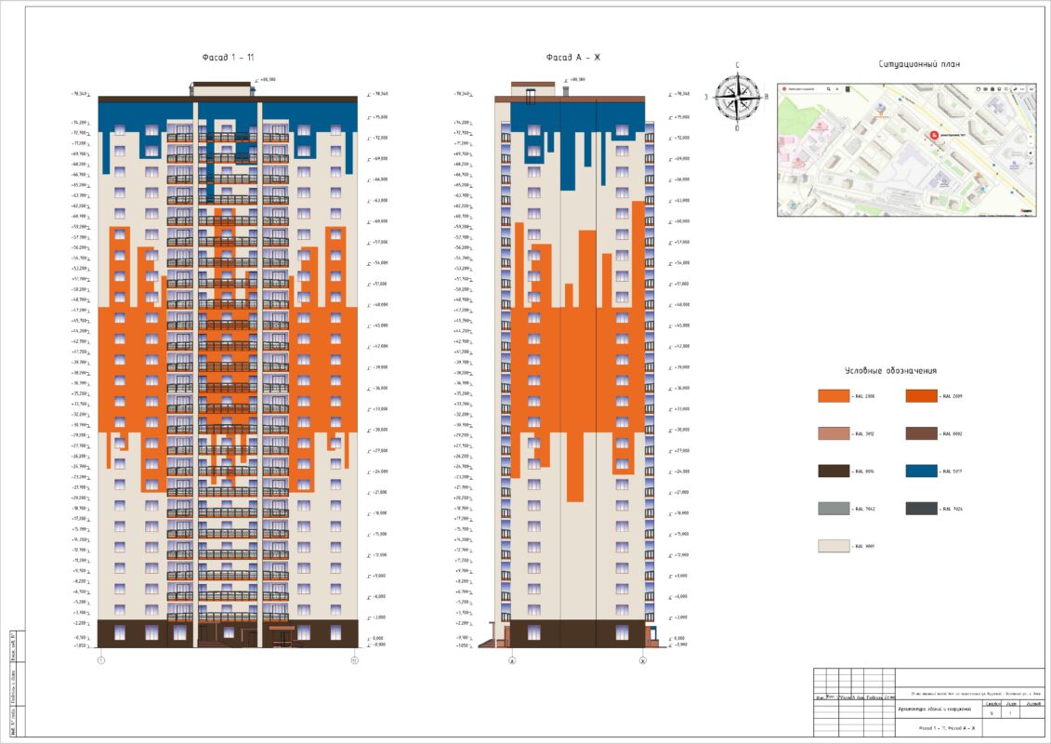Pick the light beige RAL 9001 swatch
Screen dimensions: 1051x744
coord(834,546)
